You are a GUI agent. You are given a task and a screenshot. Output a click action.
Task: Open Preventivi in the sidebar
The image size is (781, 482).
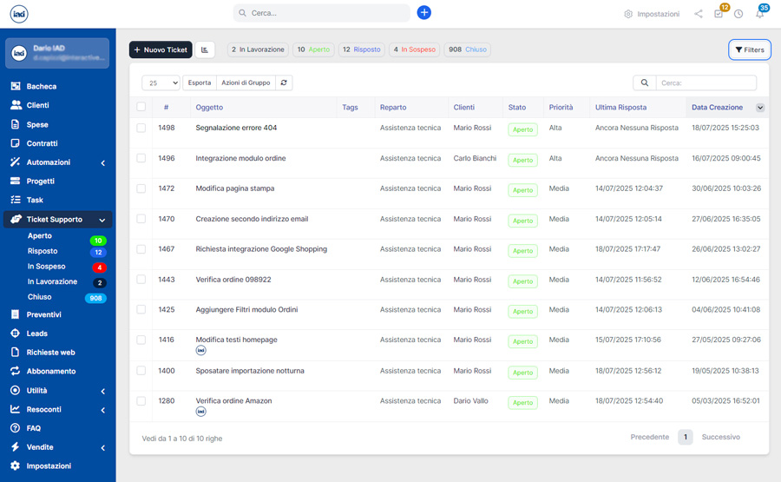44,314
